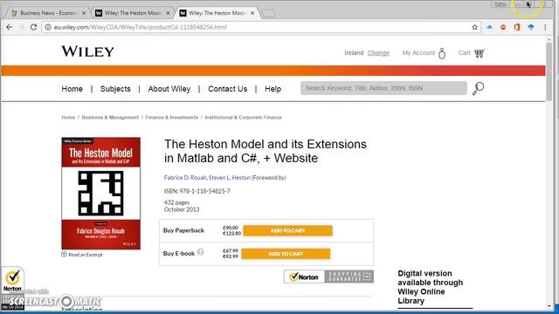Click the browser forward arrow
Screen dimensions: 559x314
click(21, 27)
